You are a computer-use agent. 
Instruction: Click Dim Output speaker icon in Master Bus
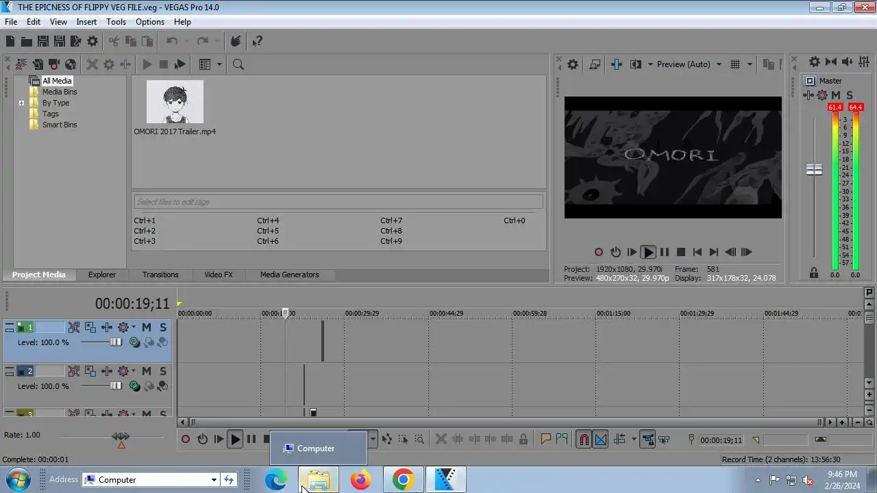coord(848,62)
